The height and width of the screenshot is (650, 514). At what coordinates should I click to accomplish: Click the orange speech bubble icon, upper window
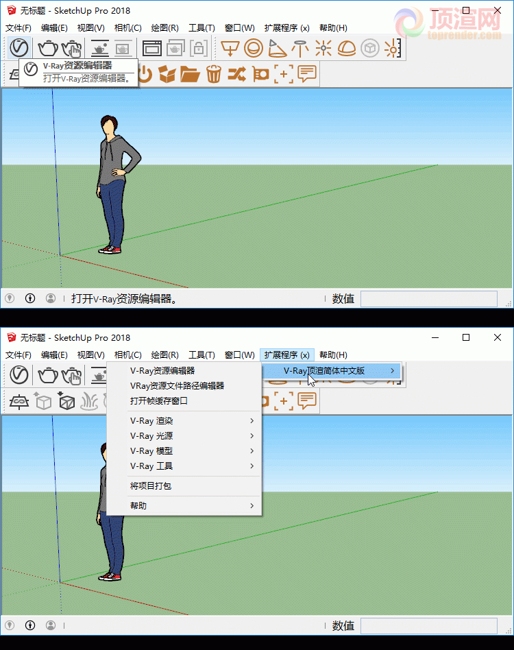(307, 74)
